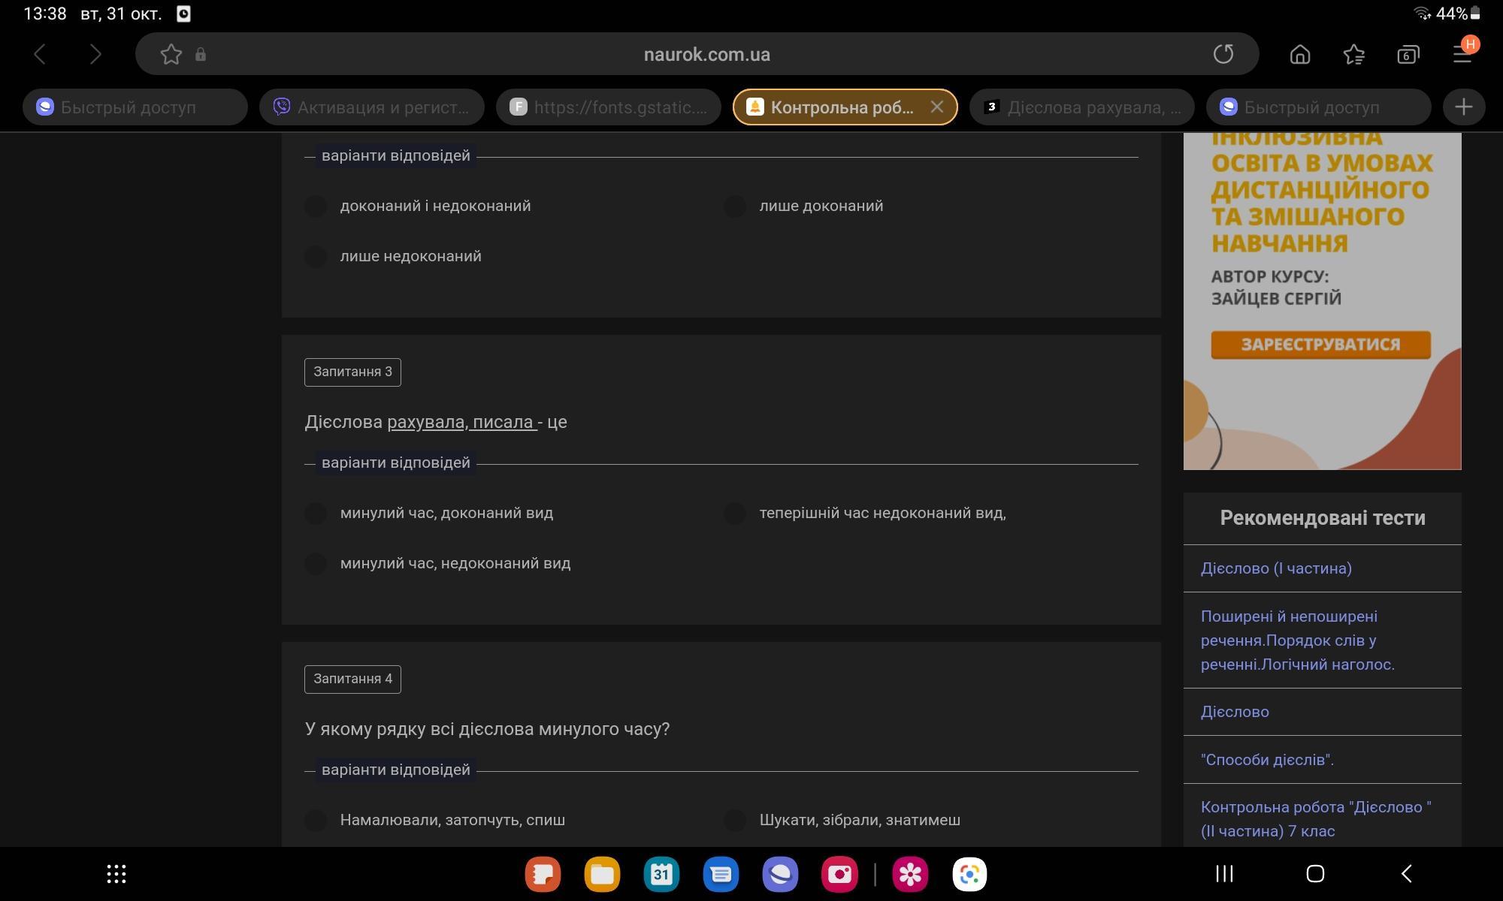The image size is (1503, 901).
Task: Bookmark the page using the address bar star
Action: point(171,54)
